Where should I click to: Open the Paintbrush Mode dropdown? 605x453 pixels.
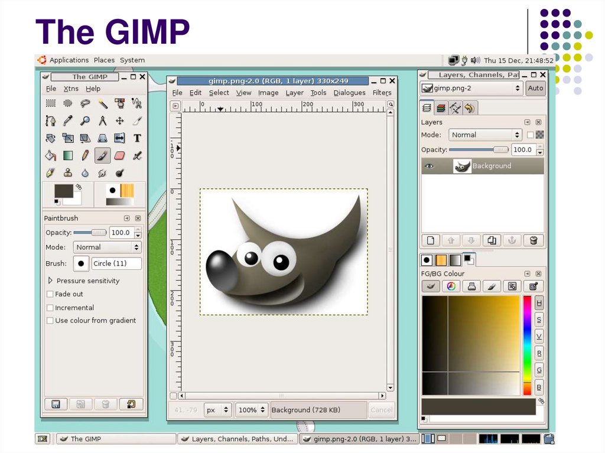click(108, 247)
